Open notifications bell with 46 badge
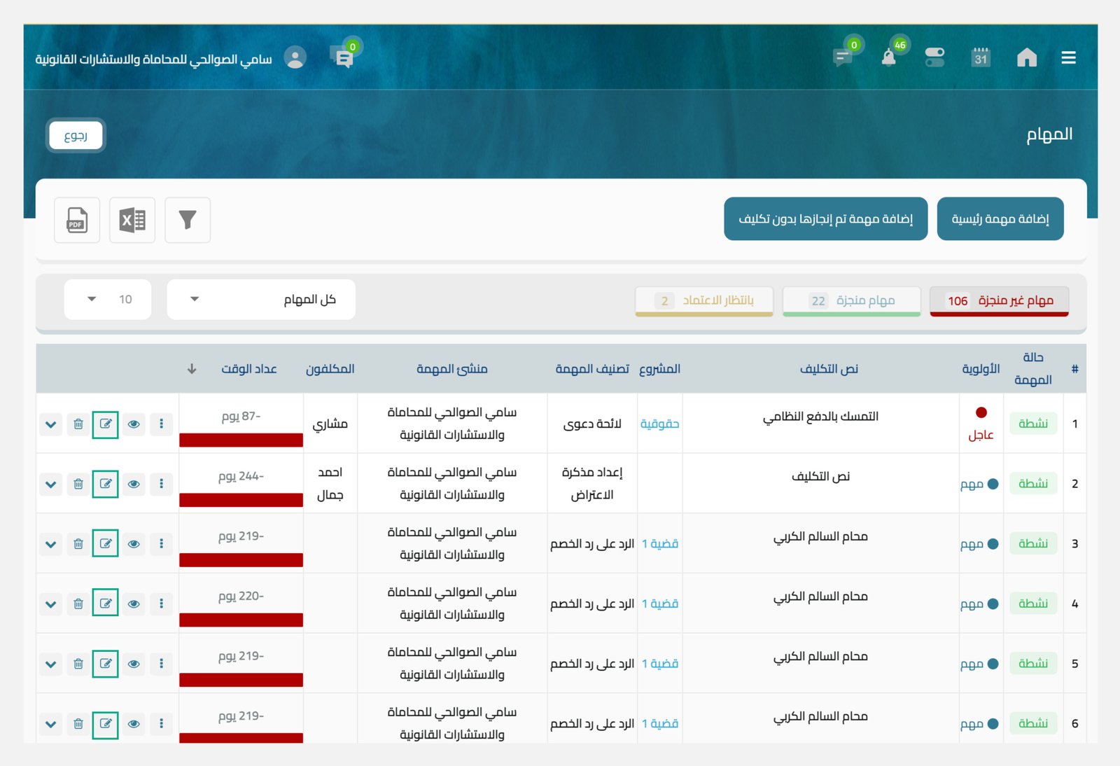The image size is (1120, 766). (889, 57)
